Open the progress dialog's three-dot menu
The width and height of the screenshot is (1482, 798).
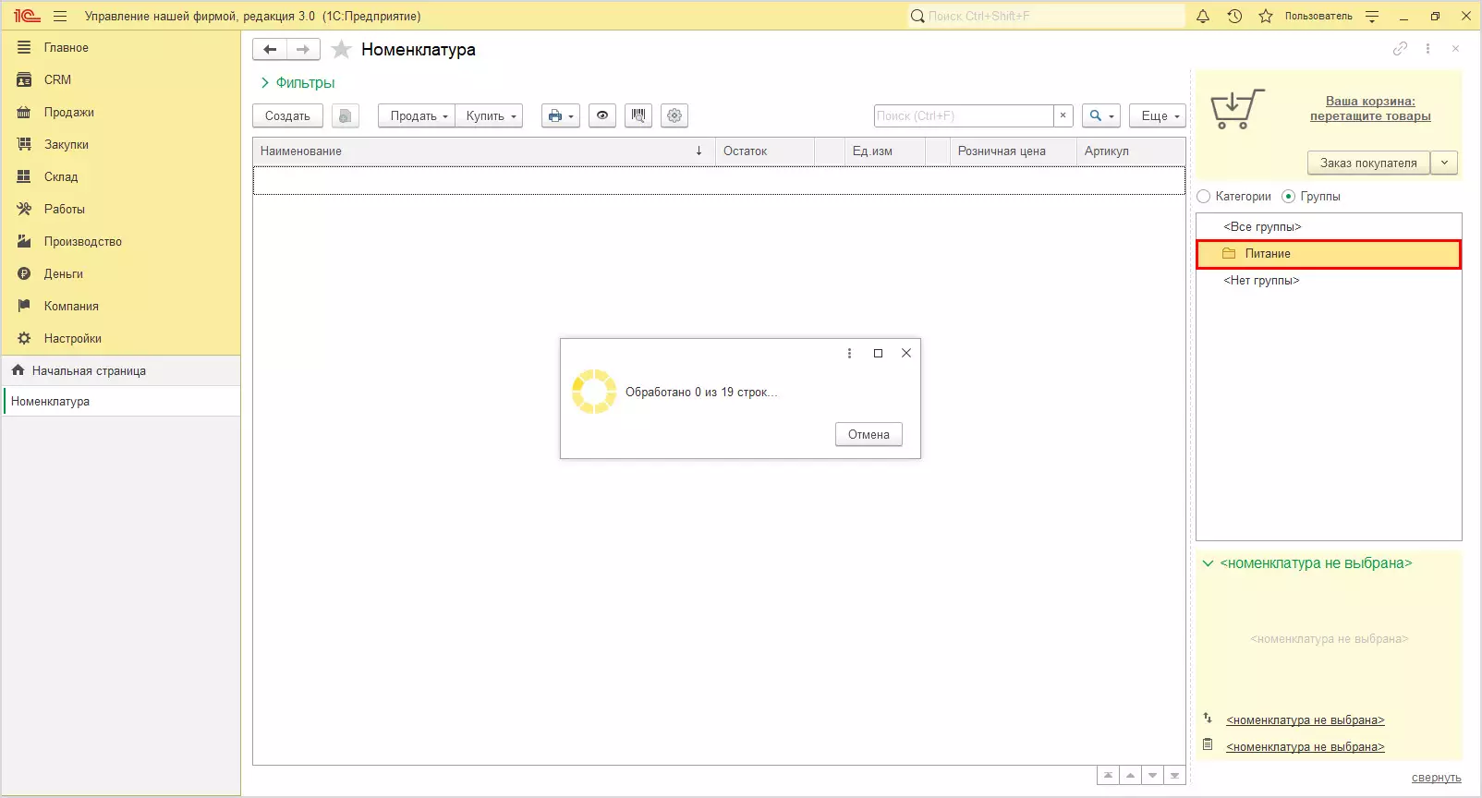(850, 353)
